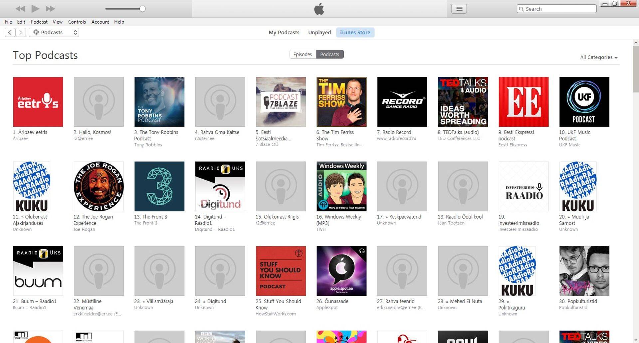Click the forward navigation arrow
The width and height of the screenshot is (639, 343).
(x=21, y=32)
